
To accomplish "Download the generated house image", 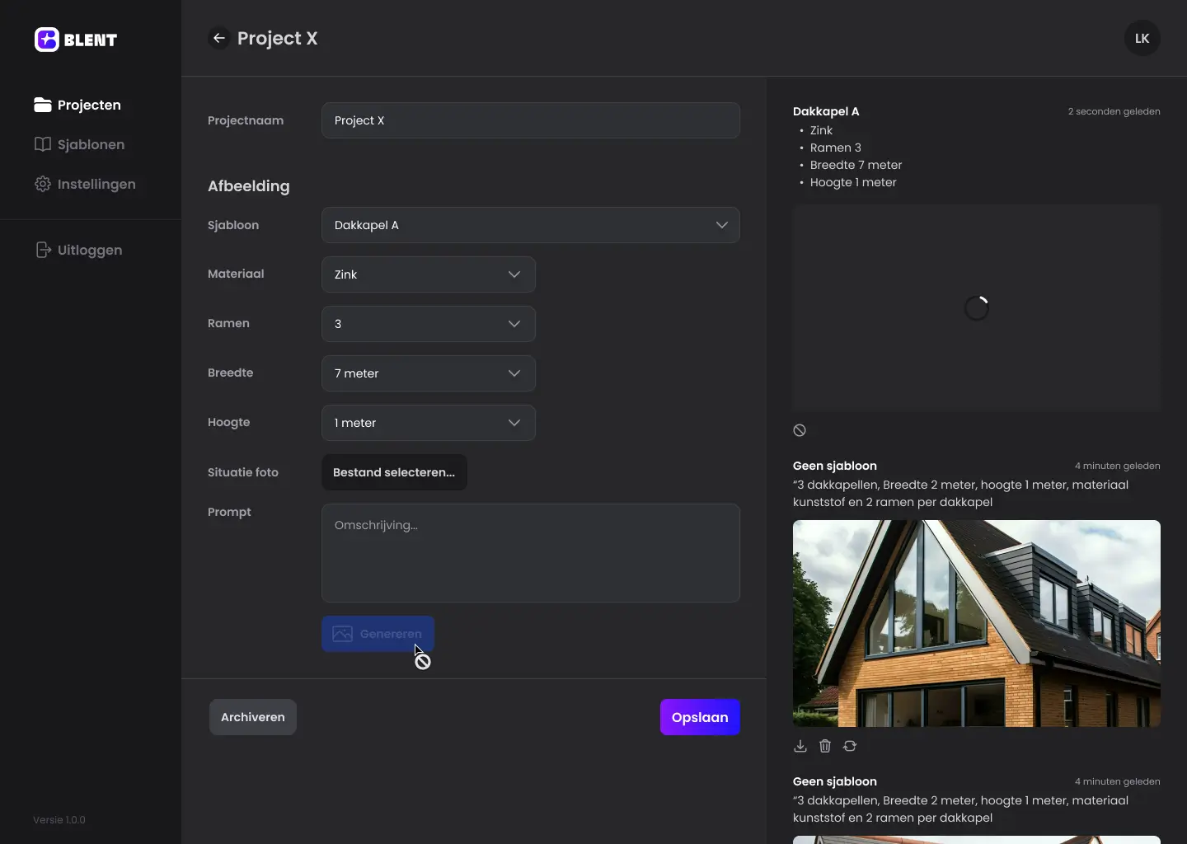I will [800, 746].
